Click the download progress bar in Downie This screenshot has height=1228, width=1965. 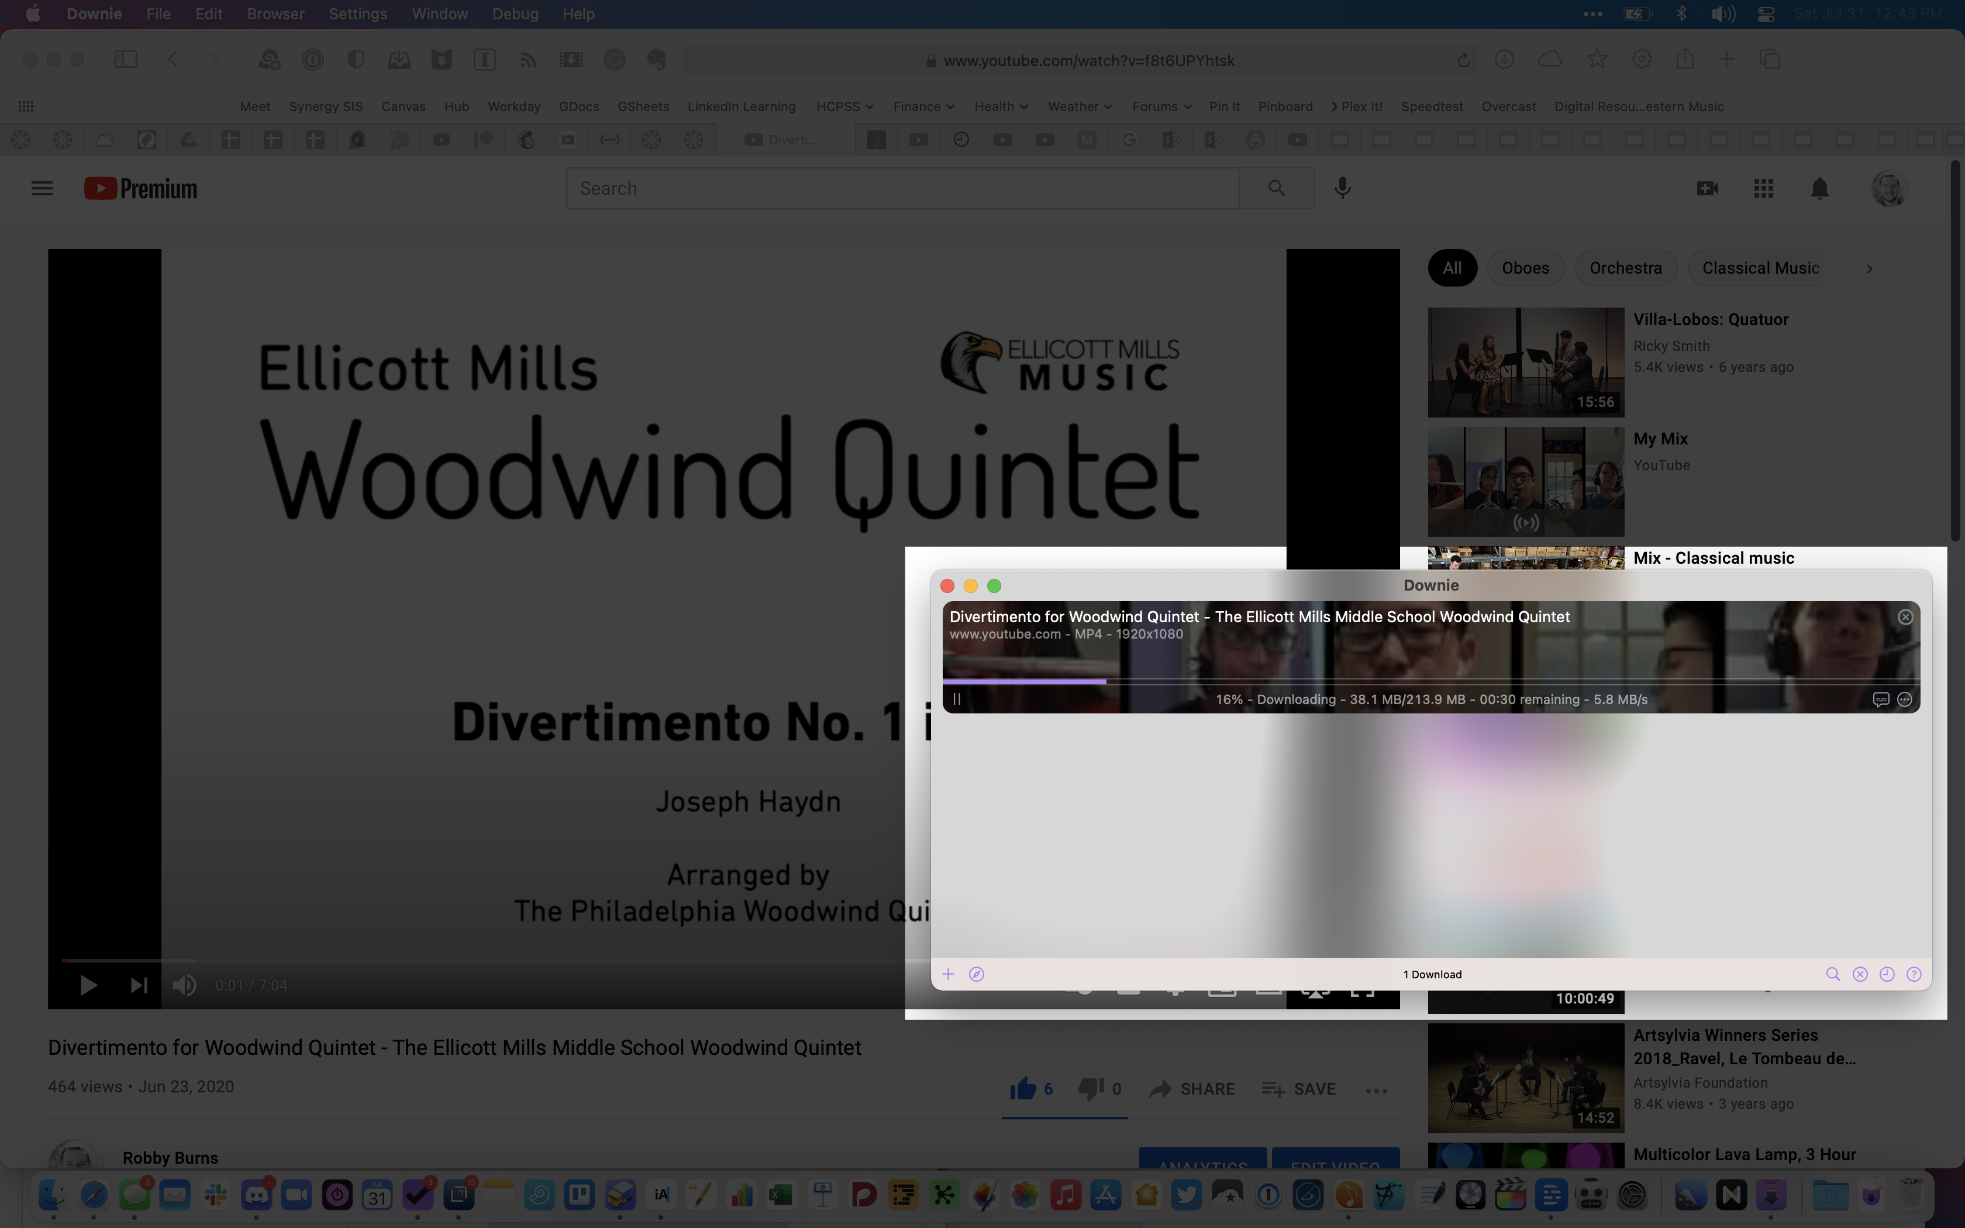pyautogui.click(x=1430, y=681)
